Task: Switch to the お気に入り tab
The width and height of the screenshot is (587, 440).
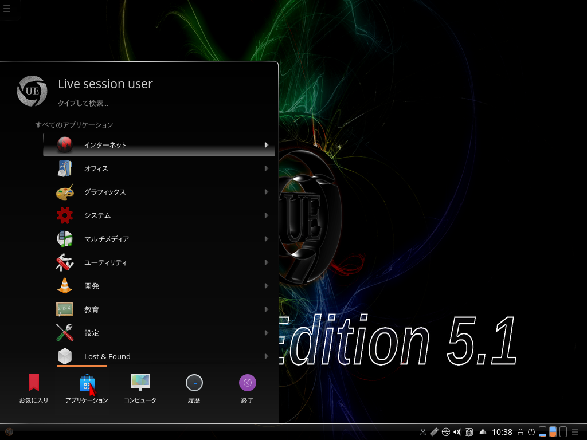Action: point(34,388)
